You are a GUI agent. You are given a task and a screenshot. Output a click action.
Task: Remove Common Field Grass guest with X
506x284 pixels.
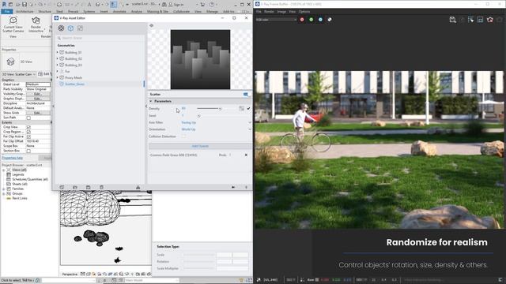pyautogui.click(x=246, y=155)
